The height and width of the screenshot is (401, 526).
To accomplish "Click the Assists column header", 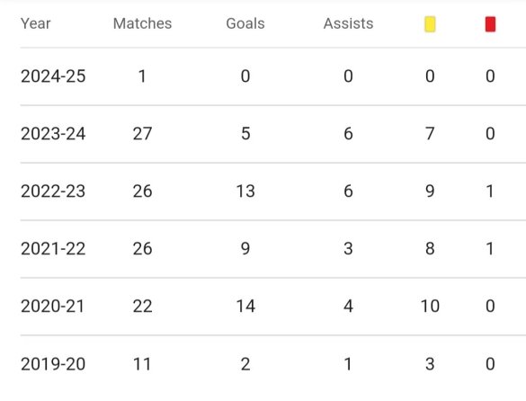I will point(348,23).
